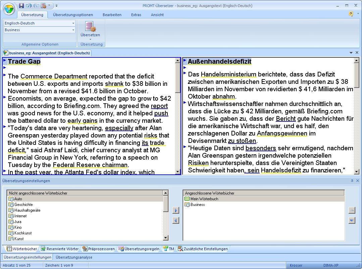Click the left arrow to disconnect dictionary
The width and height of the screenshot is (362, 269).
(176, 220)
